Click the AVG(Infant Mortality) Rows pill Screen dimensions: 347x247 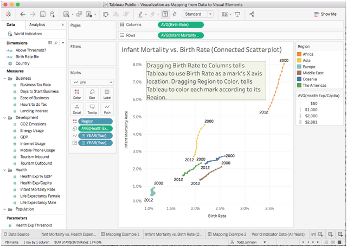click(x=181, y=35)
